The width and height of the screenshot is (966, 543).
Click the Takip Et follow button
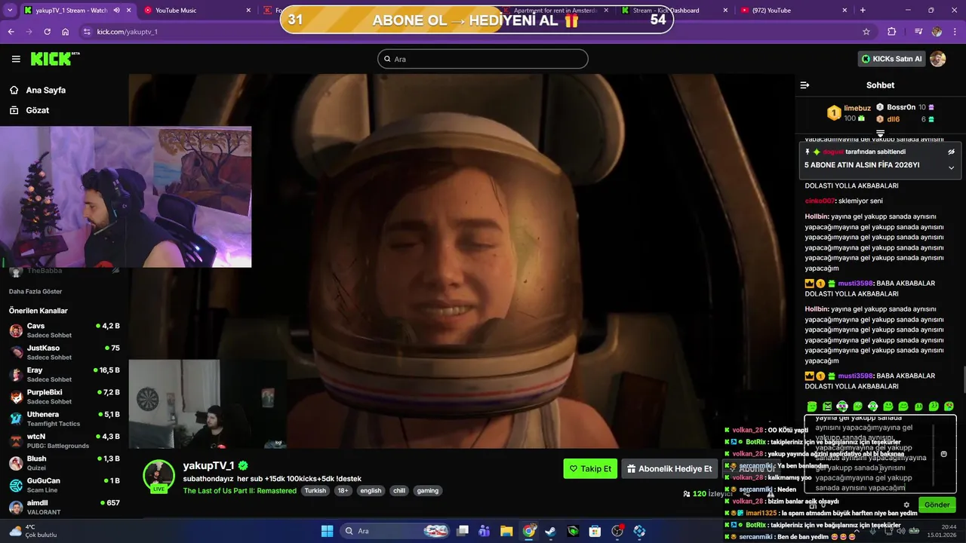tap(590, 468)
